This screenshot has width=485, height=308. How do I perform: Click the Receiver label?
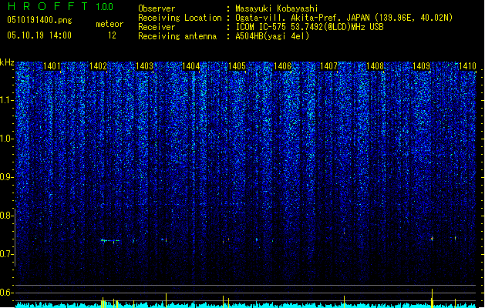[x=157, y=27]
